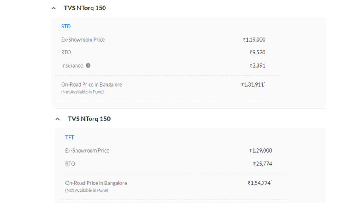Click the STD 'Ex-Showroom Price' label
Viewport: 362px width, 203px height.
[x=83, y=40]
